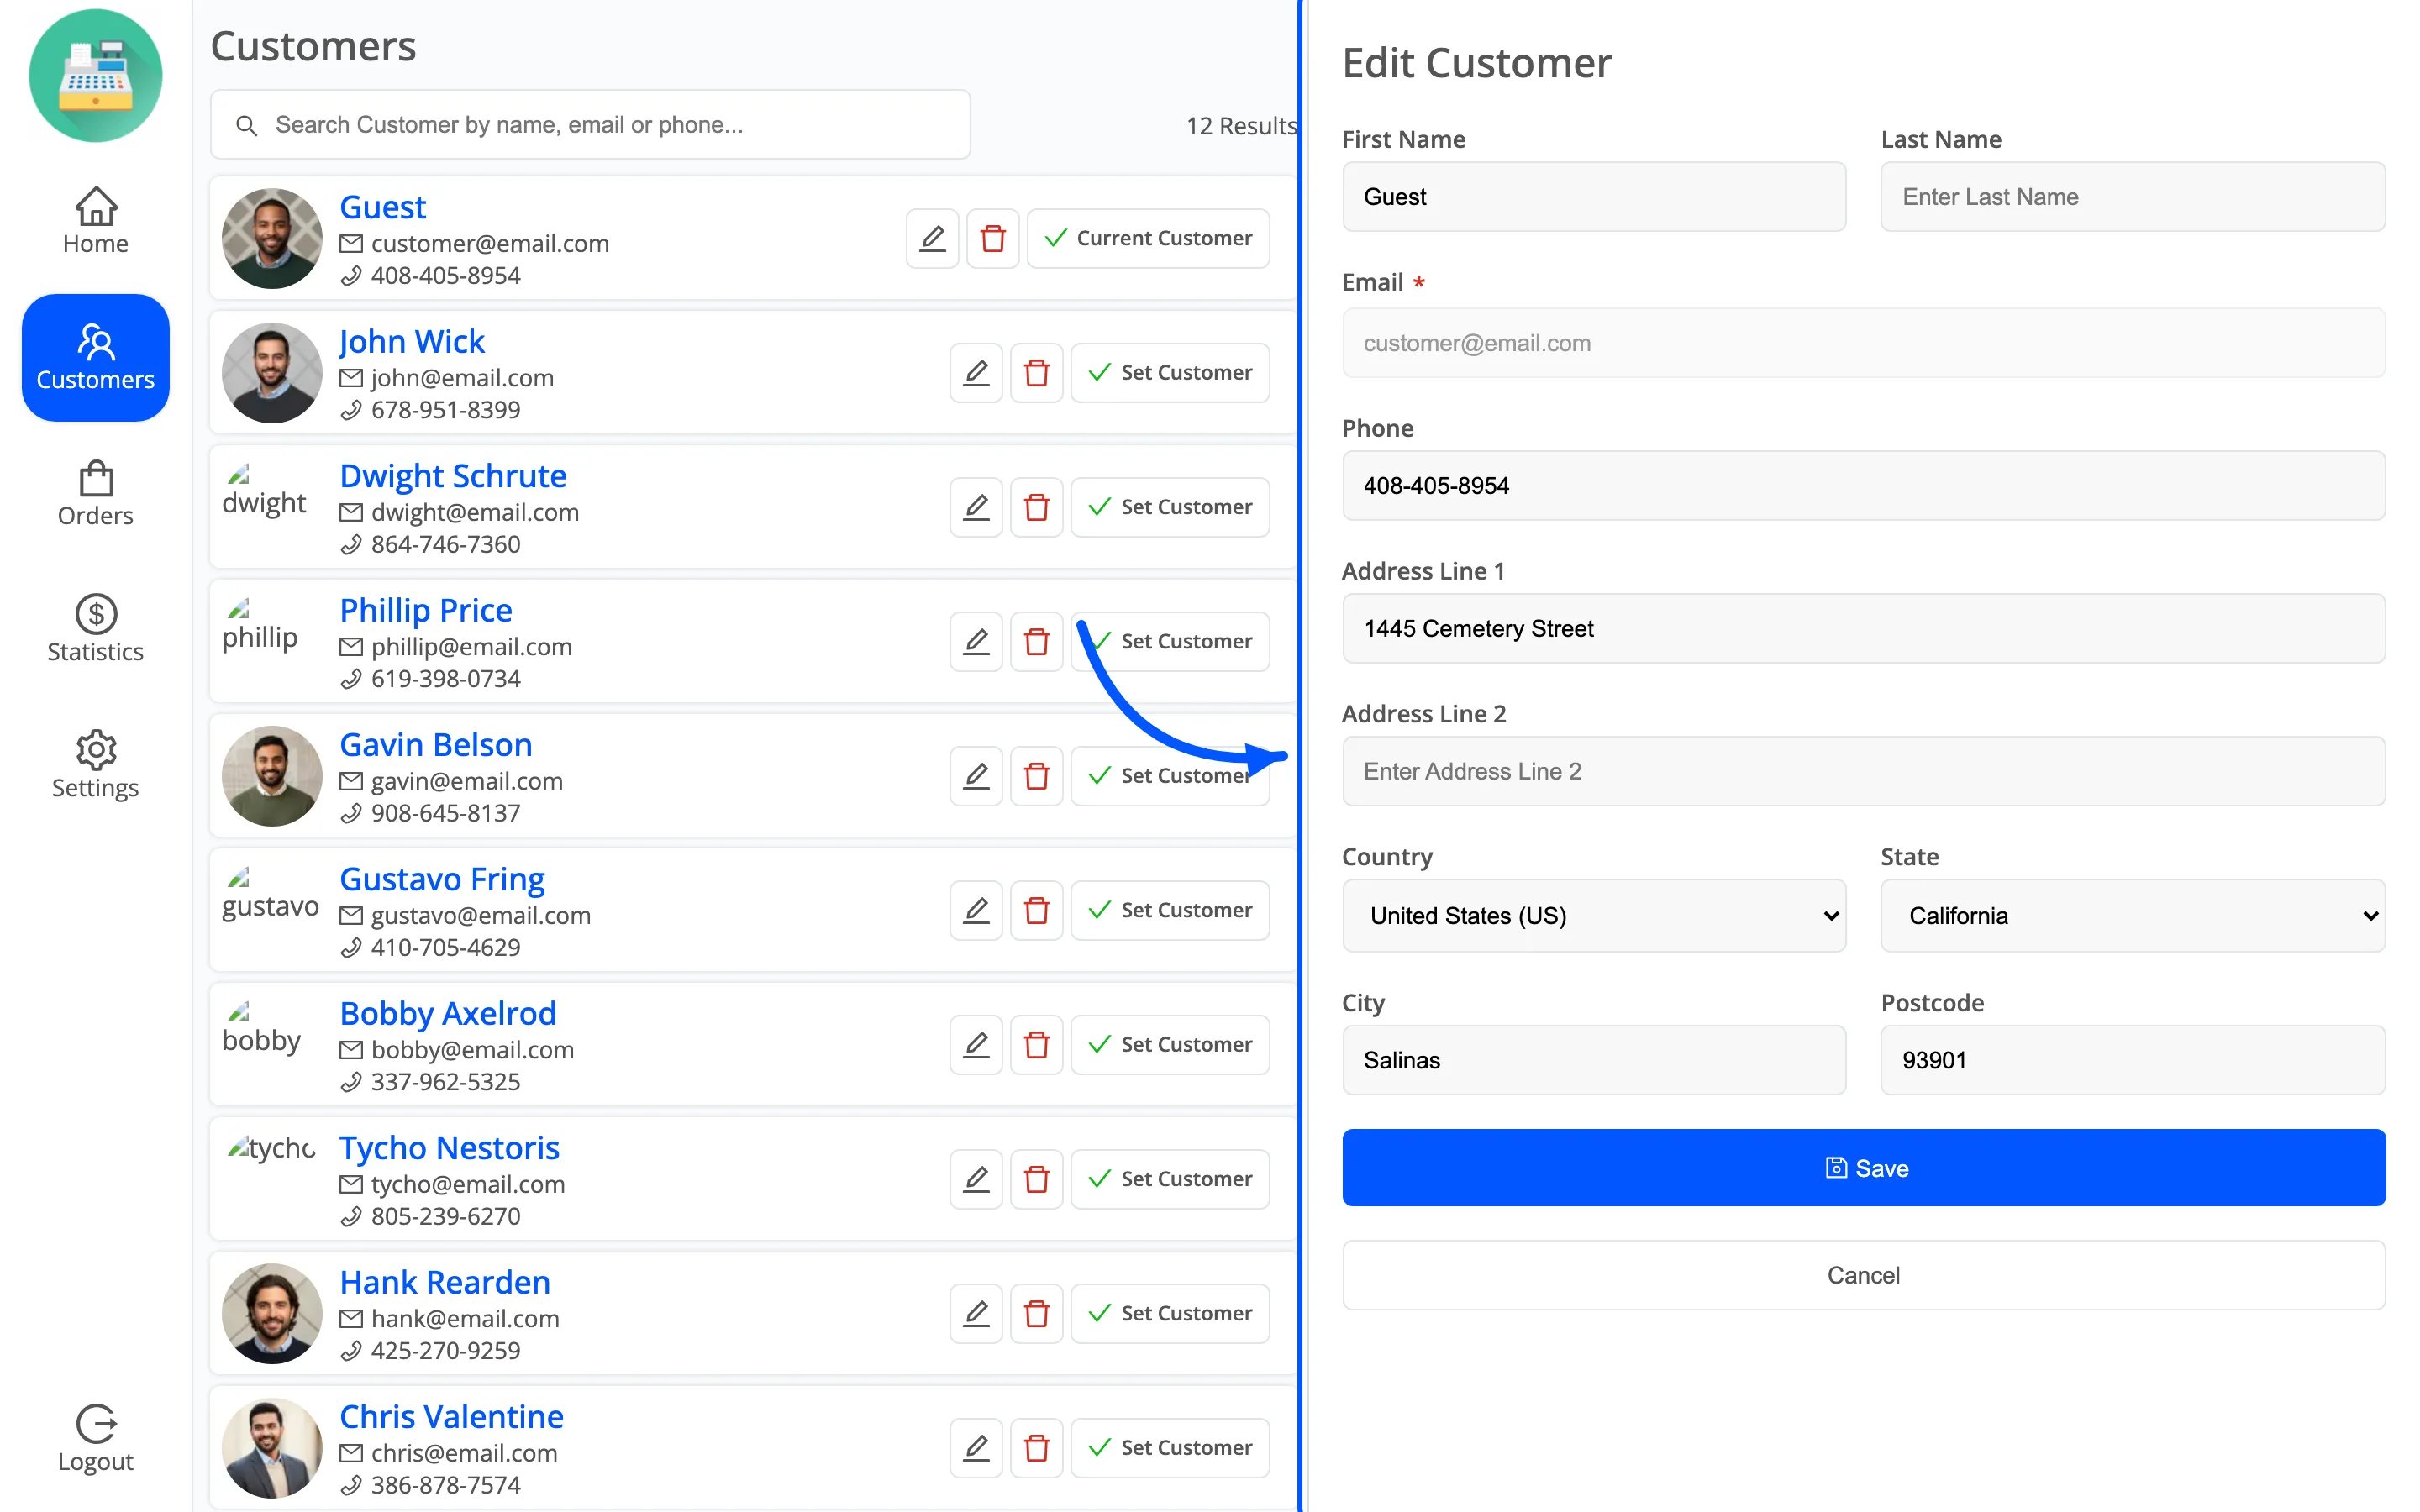Open Statistics from the sidebar
2420x1512 pixels.
pyautogui.click(x=96, y=629)
